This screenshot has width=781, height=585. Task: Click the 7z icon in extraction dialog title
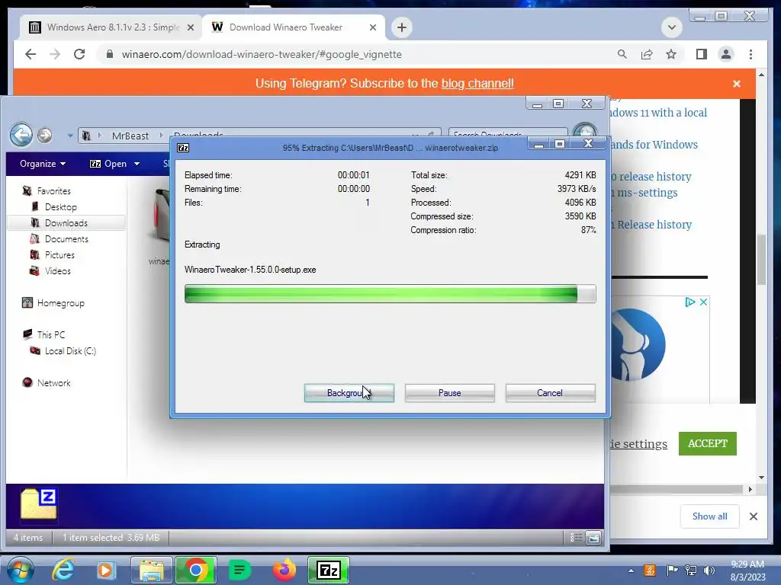(x=183, y=148)
